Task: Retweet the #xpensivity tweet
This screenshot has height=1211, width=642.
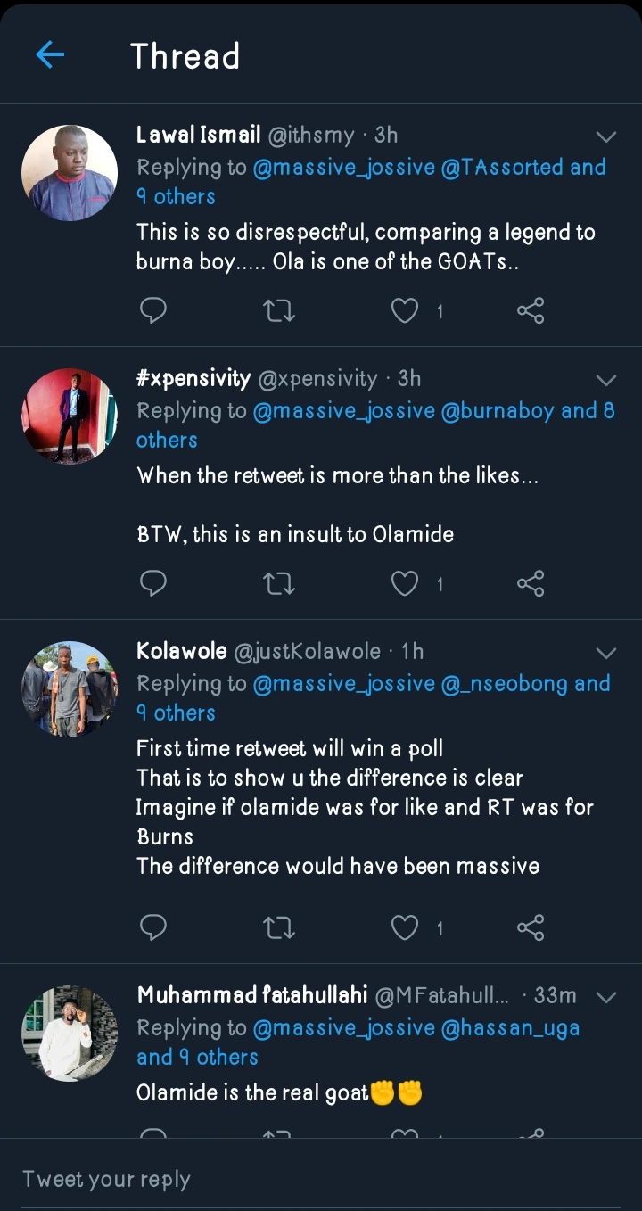Action: (x=279, y=584)
